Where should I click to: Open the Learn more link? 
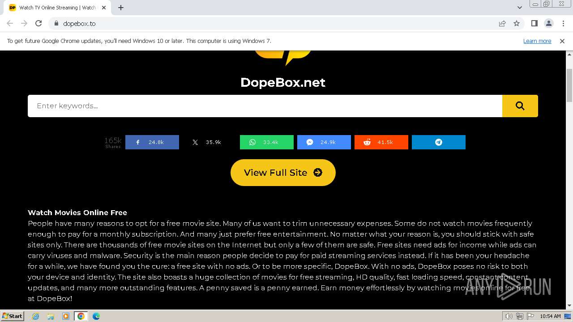(x=537, y=41)
